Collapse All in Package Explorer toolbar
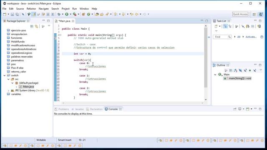Image resolution: width=267 pixels, height=150 pixels. click(32, 26)
